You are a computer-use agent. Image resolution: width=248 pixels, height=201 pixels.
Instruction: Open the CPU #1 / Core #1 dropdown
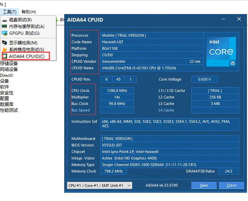pyautogui.click(x=100, y=185)
